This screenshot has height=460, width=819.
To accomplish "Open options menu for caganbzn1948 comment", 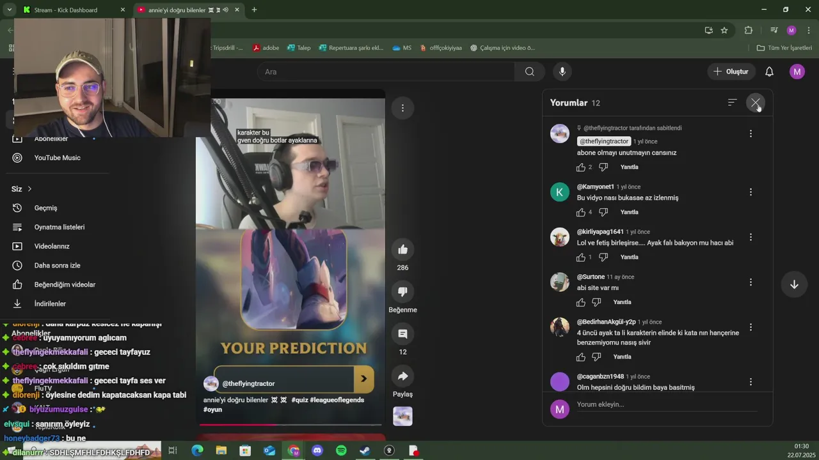I will 751,381.
